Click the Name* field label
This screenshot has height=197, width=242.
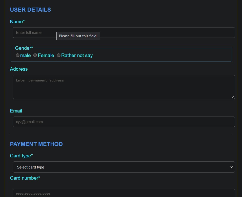click(x=17, y=21)
